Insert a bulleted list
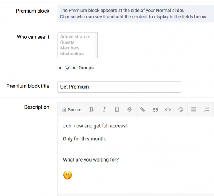Viewport: 214px width, 196px height. pos(194,109)
